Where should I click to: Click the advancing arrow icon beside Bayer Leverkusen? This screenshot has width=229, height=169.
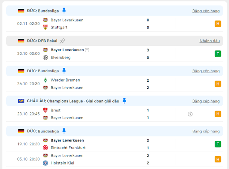(x=87, y=50)
